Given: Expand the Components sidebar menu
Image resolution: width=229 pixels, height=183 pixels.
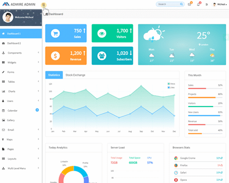Looking at the screenshot, I should (21, 53).
